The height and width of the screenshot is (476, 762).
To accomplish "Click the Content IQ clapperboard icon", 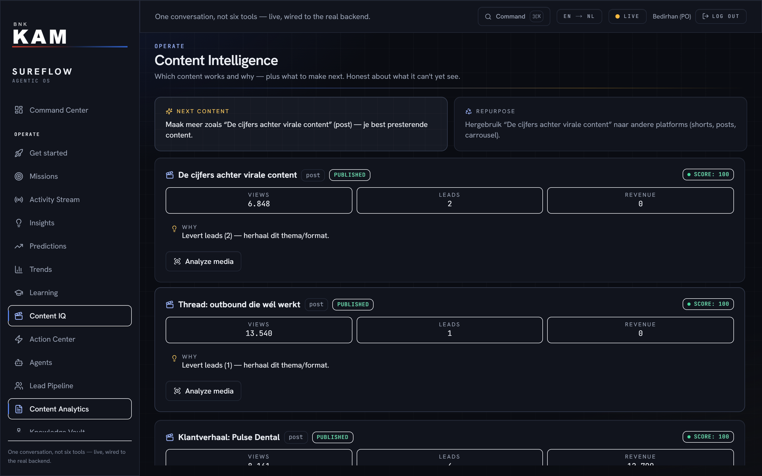I will click(19, 316).
